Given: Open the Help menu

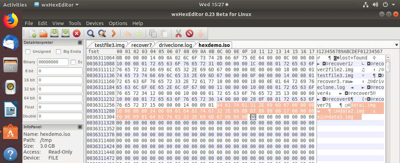Looking at the screenshot, I should [x=138, y=23].
